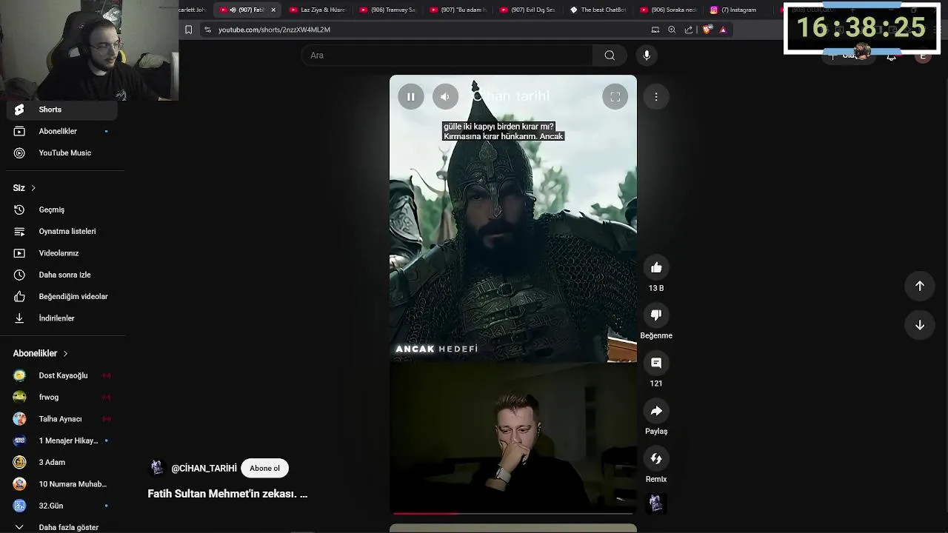Open Videolarınız in the sidebar
Screen dimensions: 948x533
pyautogui.click(x=62, y=253)
